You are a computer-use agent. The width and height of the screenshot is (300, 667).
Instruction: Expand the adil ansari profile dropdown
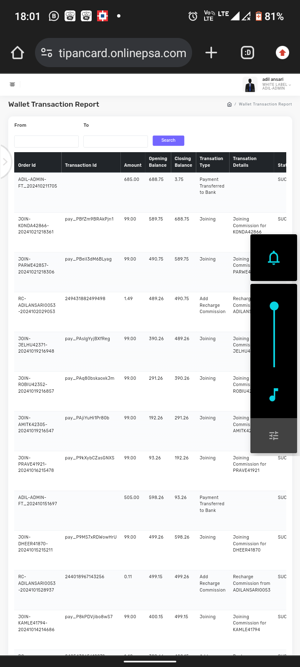tap(290, 85)
